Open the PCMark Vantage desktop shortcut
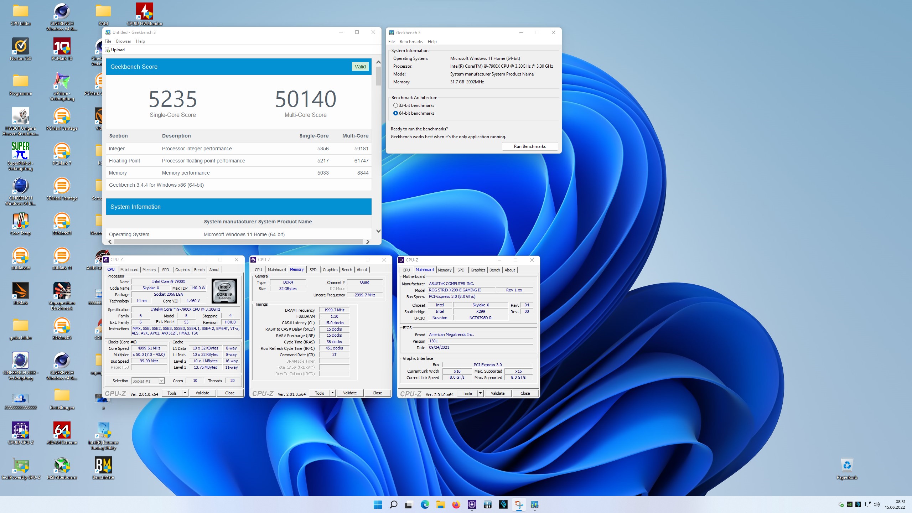912x513 pixels. coord(62,119)
